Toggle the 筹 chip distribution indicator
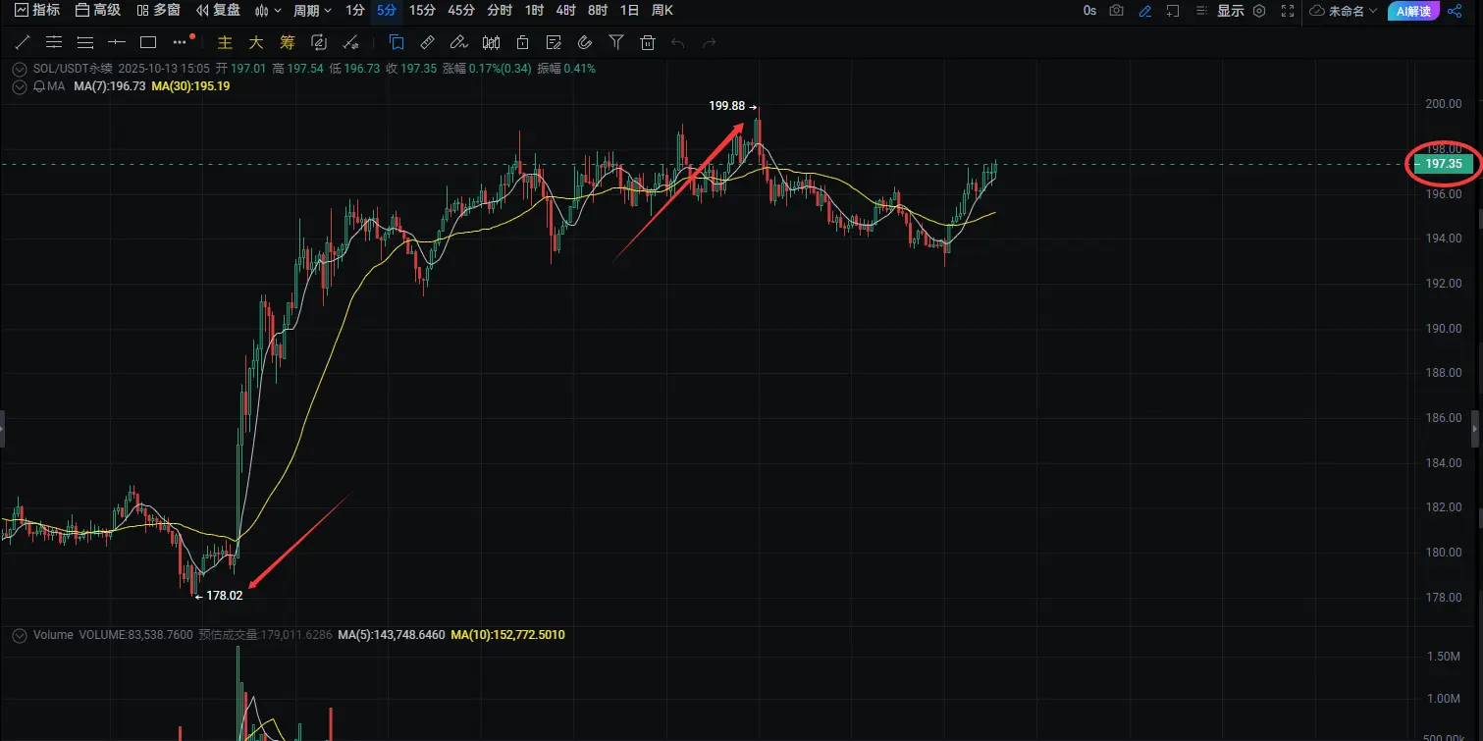The width and height of the screenshot is (1483, 741). (287, 42)
